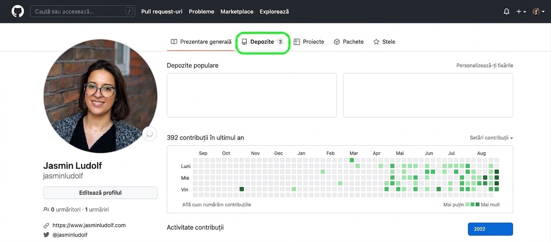Click the star icon beside Stele
The width and height of the screenshot is (551, 243).
point(376,42)
